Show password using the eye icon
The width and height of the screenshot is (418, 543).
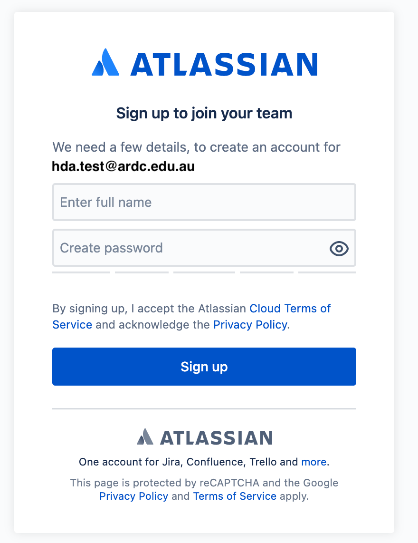pos(339,248)
